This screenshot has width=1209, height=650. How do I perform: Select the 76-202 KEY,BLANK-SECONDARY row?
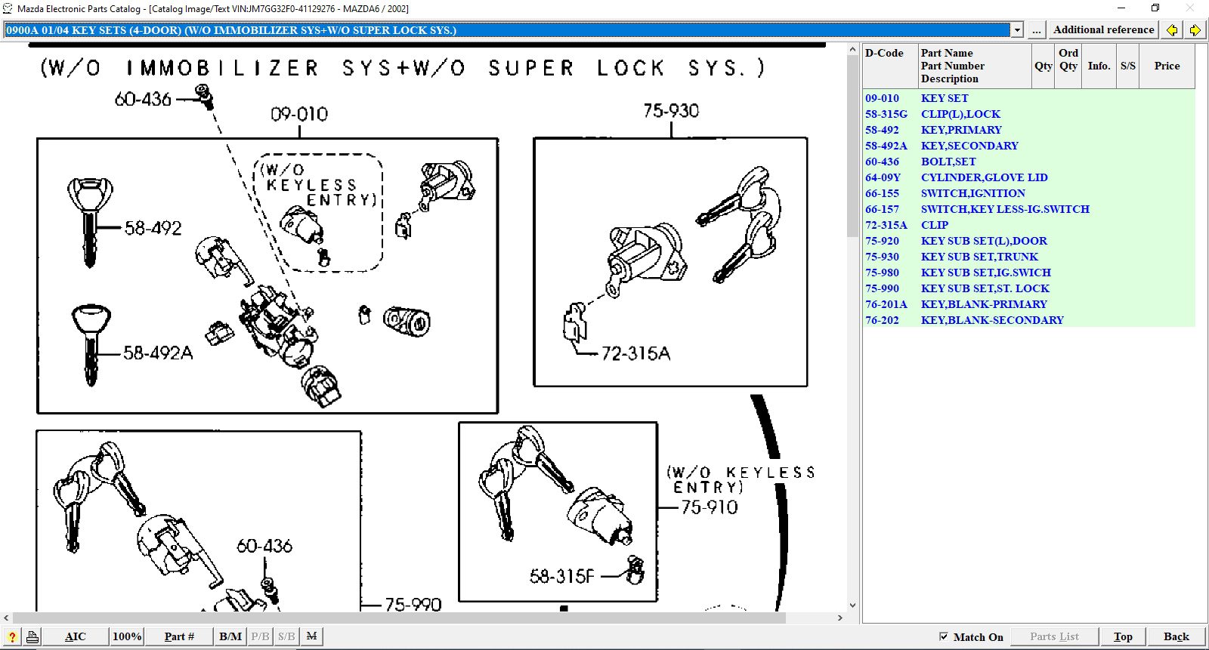click(x=1029, y=320)
